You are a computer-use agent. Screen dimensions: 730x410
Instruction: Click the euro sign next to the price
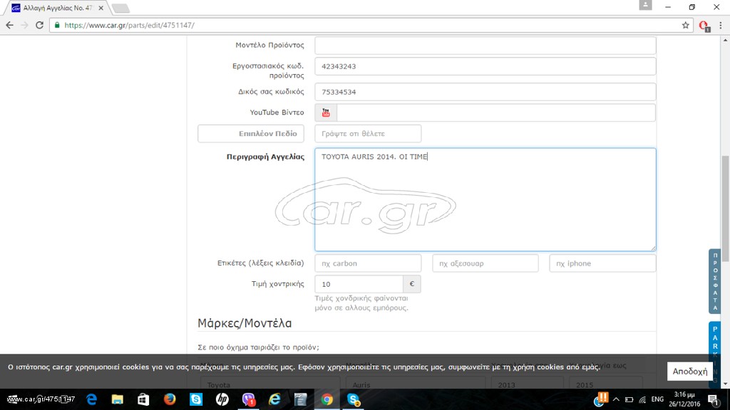point(411,284)
